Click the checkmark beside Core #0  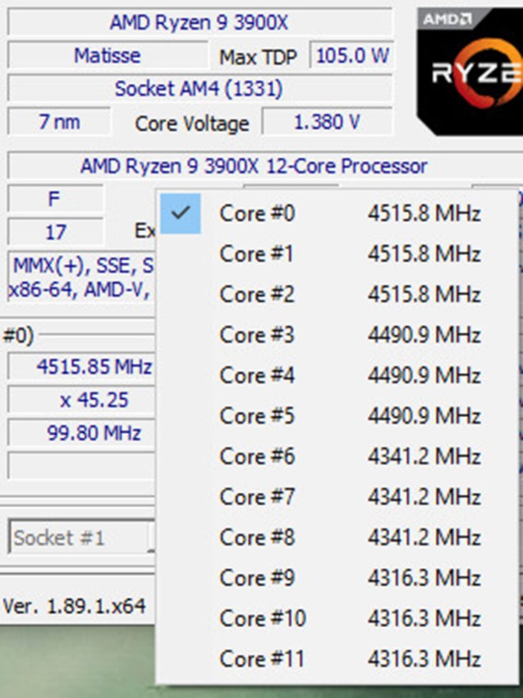(x=180, y=213)
